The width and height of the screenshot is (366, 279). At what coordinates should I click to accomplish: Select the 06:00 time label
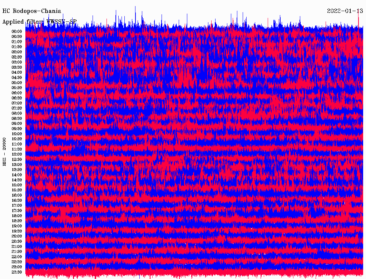tap(17, 93)
